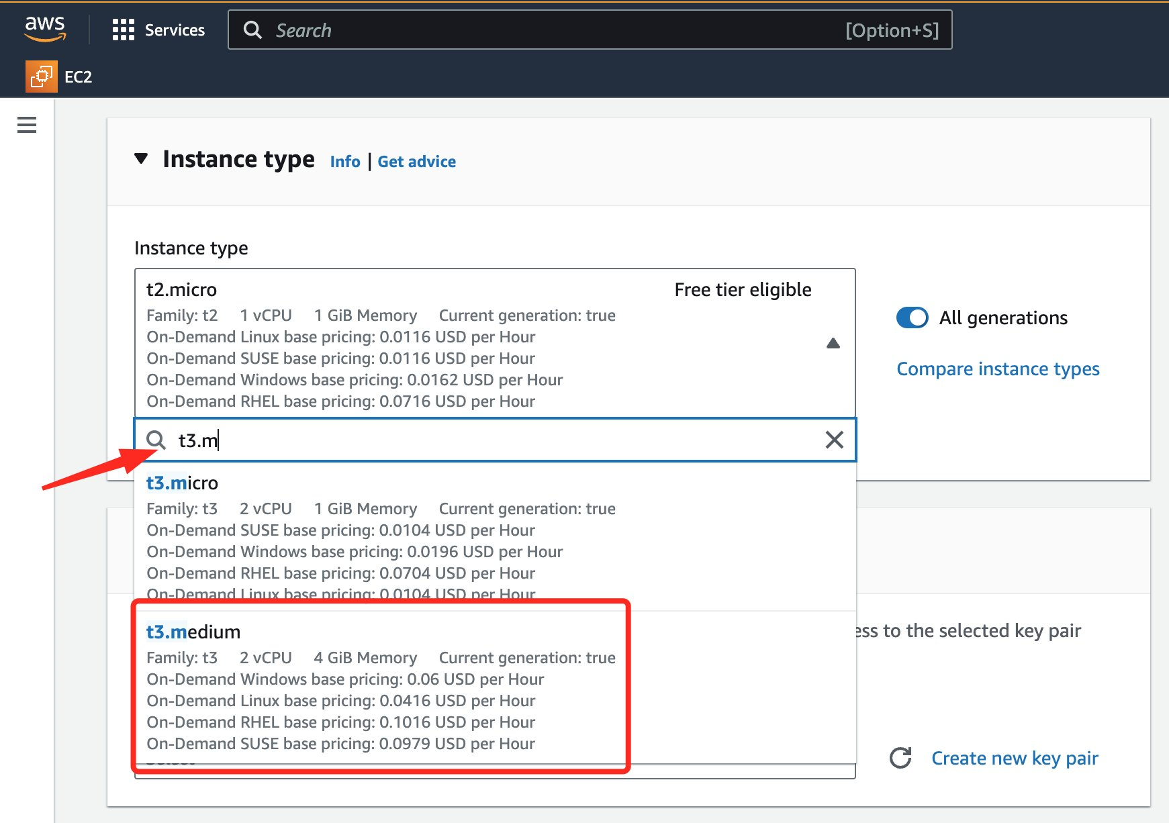Toggle the All generations switch
Image resolution: width=1169 pixels, height=823 pixels.
coord(912,318)
